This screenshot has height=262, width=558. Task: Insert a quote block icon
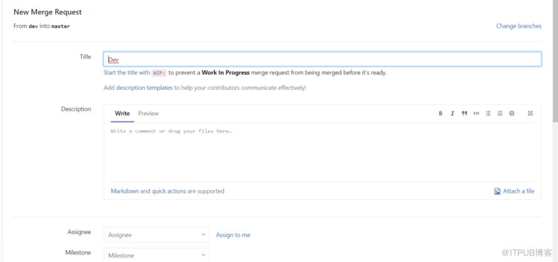(465, 114)
